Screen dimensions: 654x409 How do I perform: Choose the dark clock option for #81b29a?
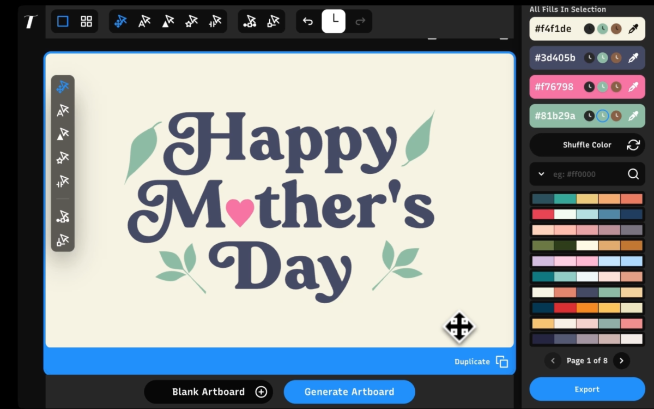(x=589, y=116)
